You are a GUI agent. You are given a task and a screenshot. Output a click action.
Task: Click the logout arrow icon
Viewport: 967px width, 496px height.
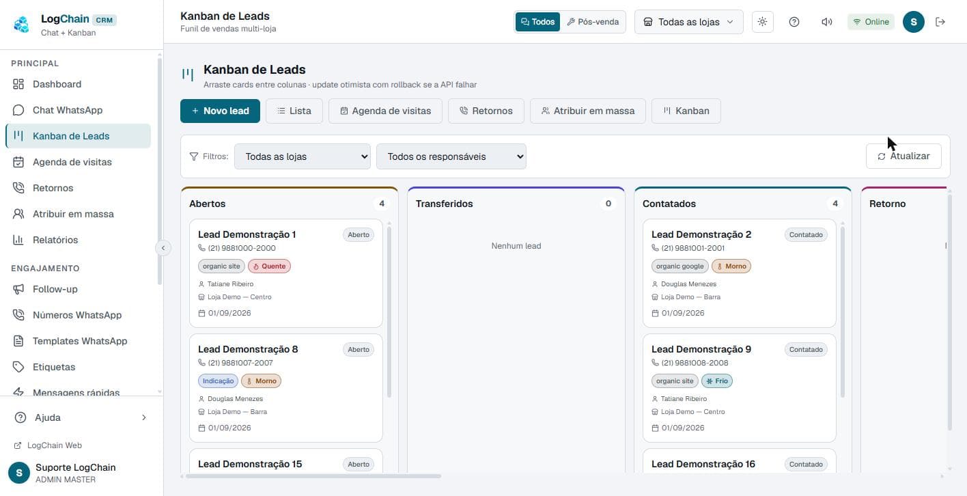click(940, 22)
